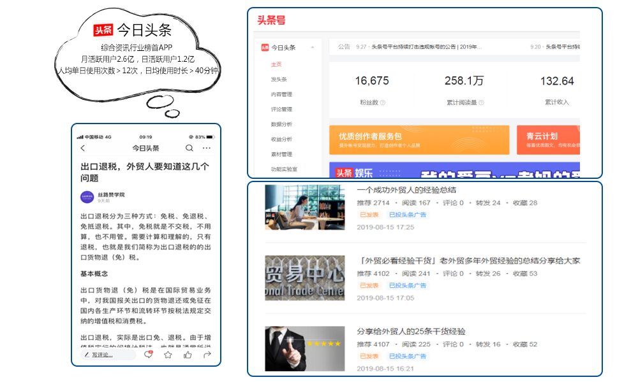Click the help icon next to 累计阅读量
The image size is (638, 382).
(481, 103)
